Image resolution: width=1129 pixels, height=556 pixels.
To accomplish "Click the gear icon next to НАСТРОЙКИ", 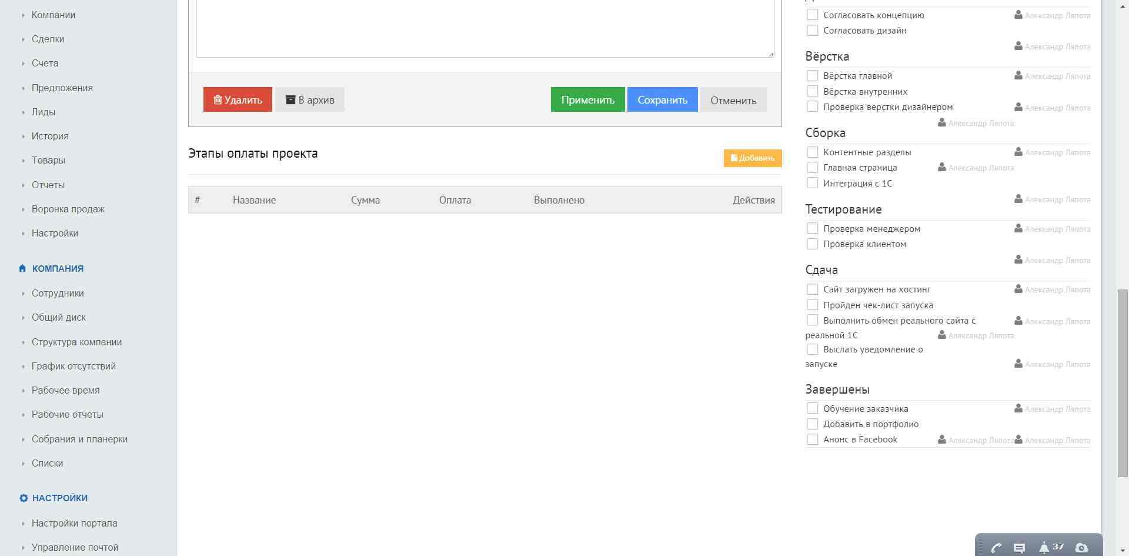I will click(x=24, y=498).
